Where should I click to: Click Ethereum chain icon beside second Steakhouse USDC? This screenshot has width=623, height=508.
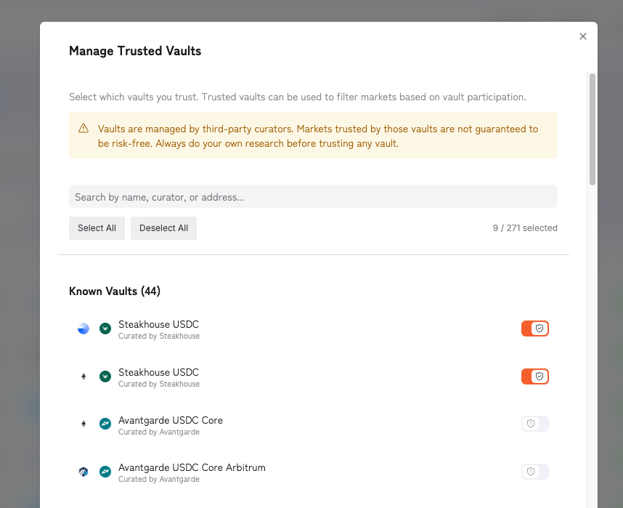click(x=84, y=376)
